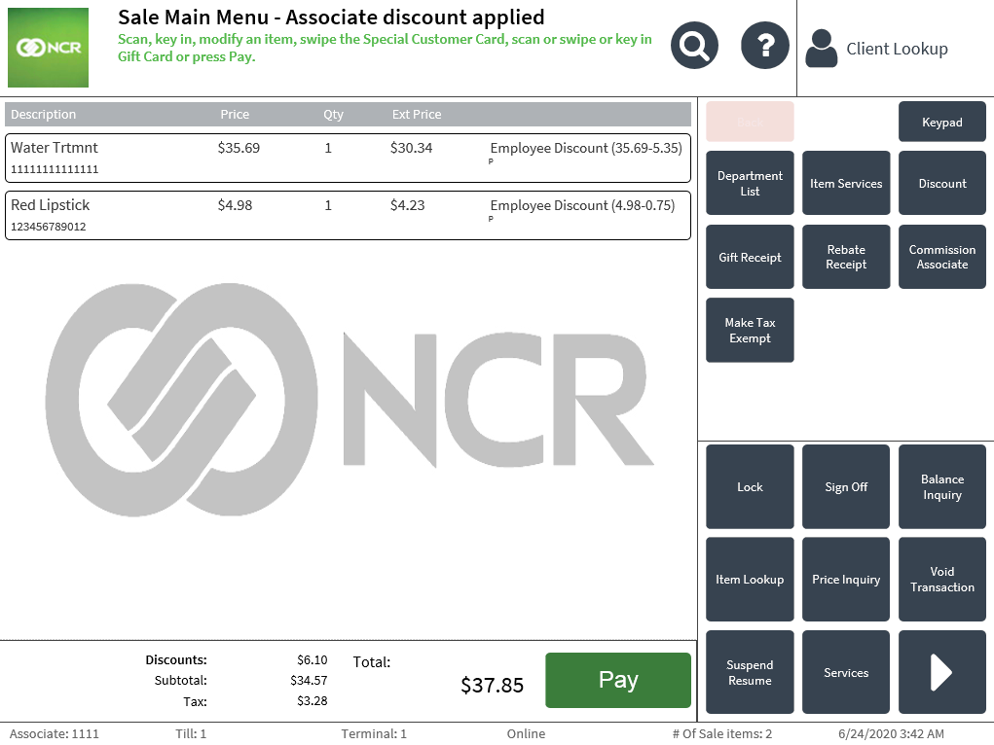Screen dimensions: 994x745
Task: Click Online status indicator text
Action: coord(526,733)
